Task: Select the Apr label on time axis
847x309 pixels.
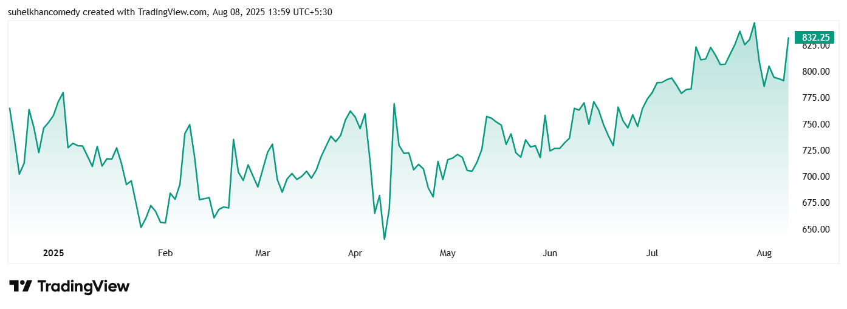Action: tap(355, 253)
